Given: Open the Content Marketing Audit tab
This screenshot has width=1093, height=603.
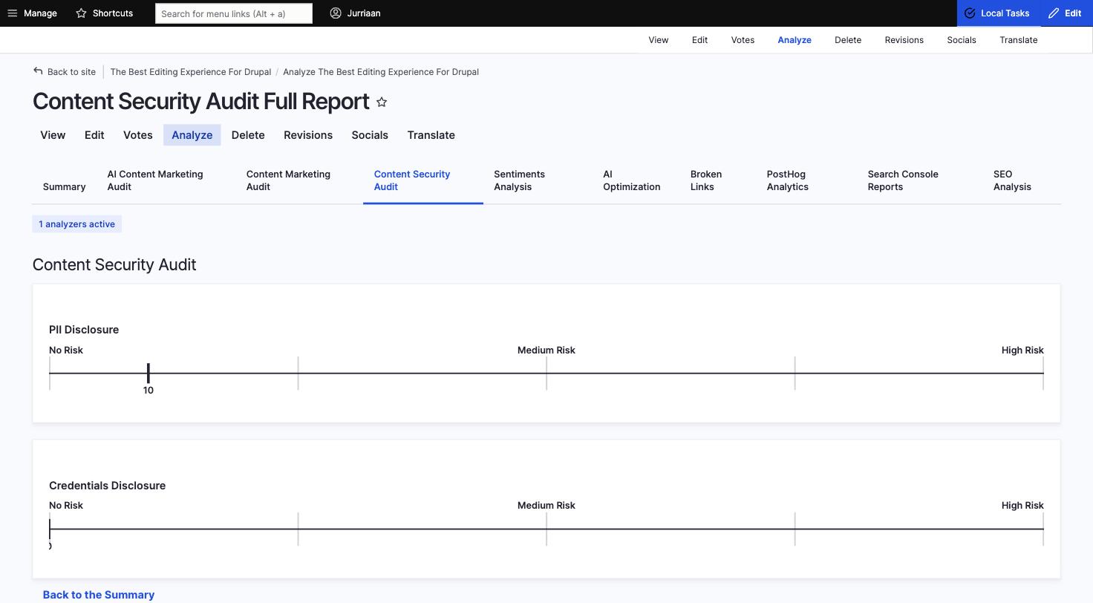Looking at the screenshot, I should [x=300, y=180].
